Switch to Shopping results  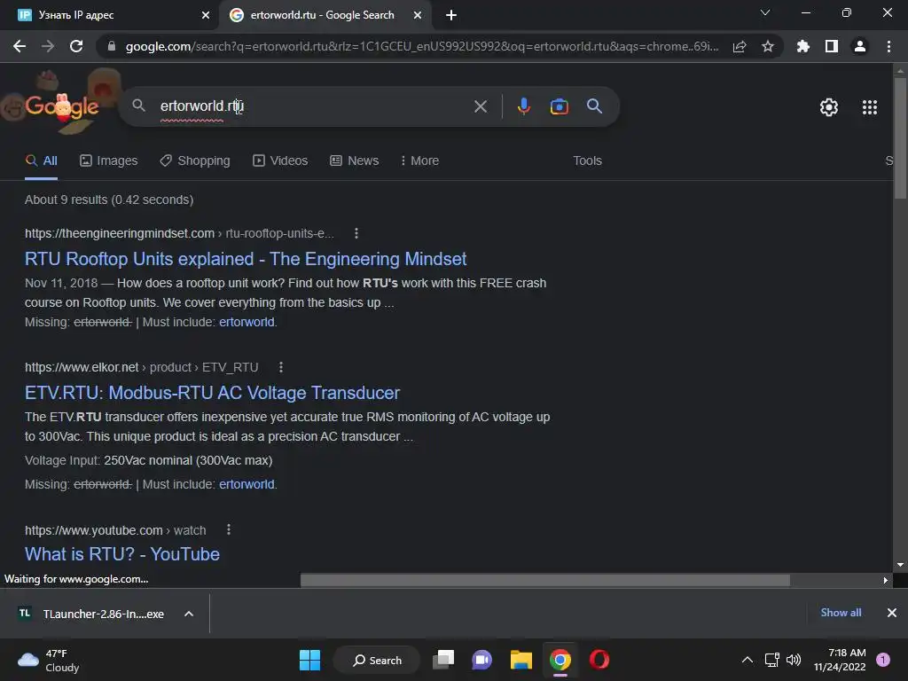coord(195,161)
